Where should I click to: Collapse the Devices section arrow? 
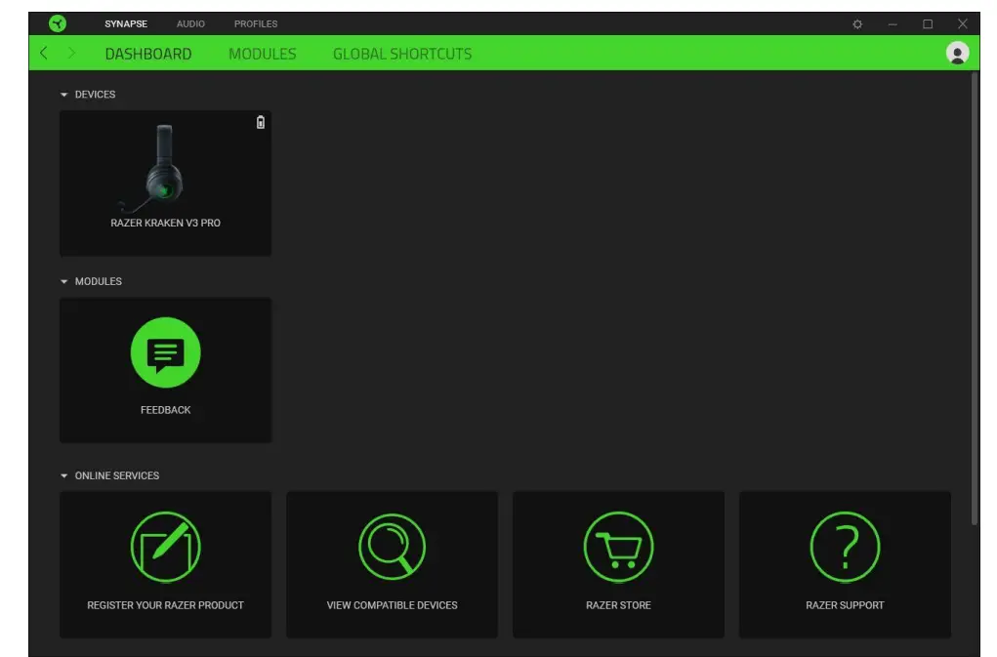[x=63, y=94]
